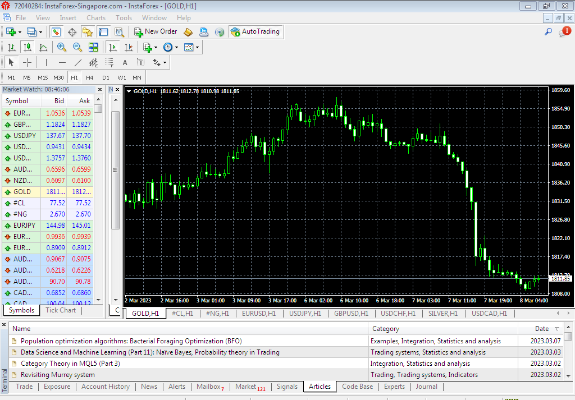Screen dimensions: 575x400
Task: Open the Account History terminal tab
Action: [x=105, y=387]
